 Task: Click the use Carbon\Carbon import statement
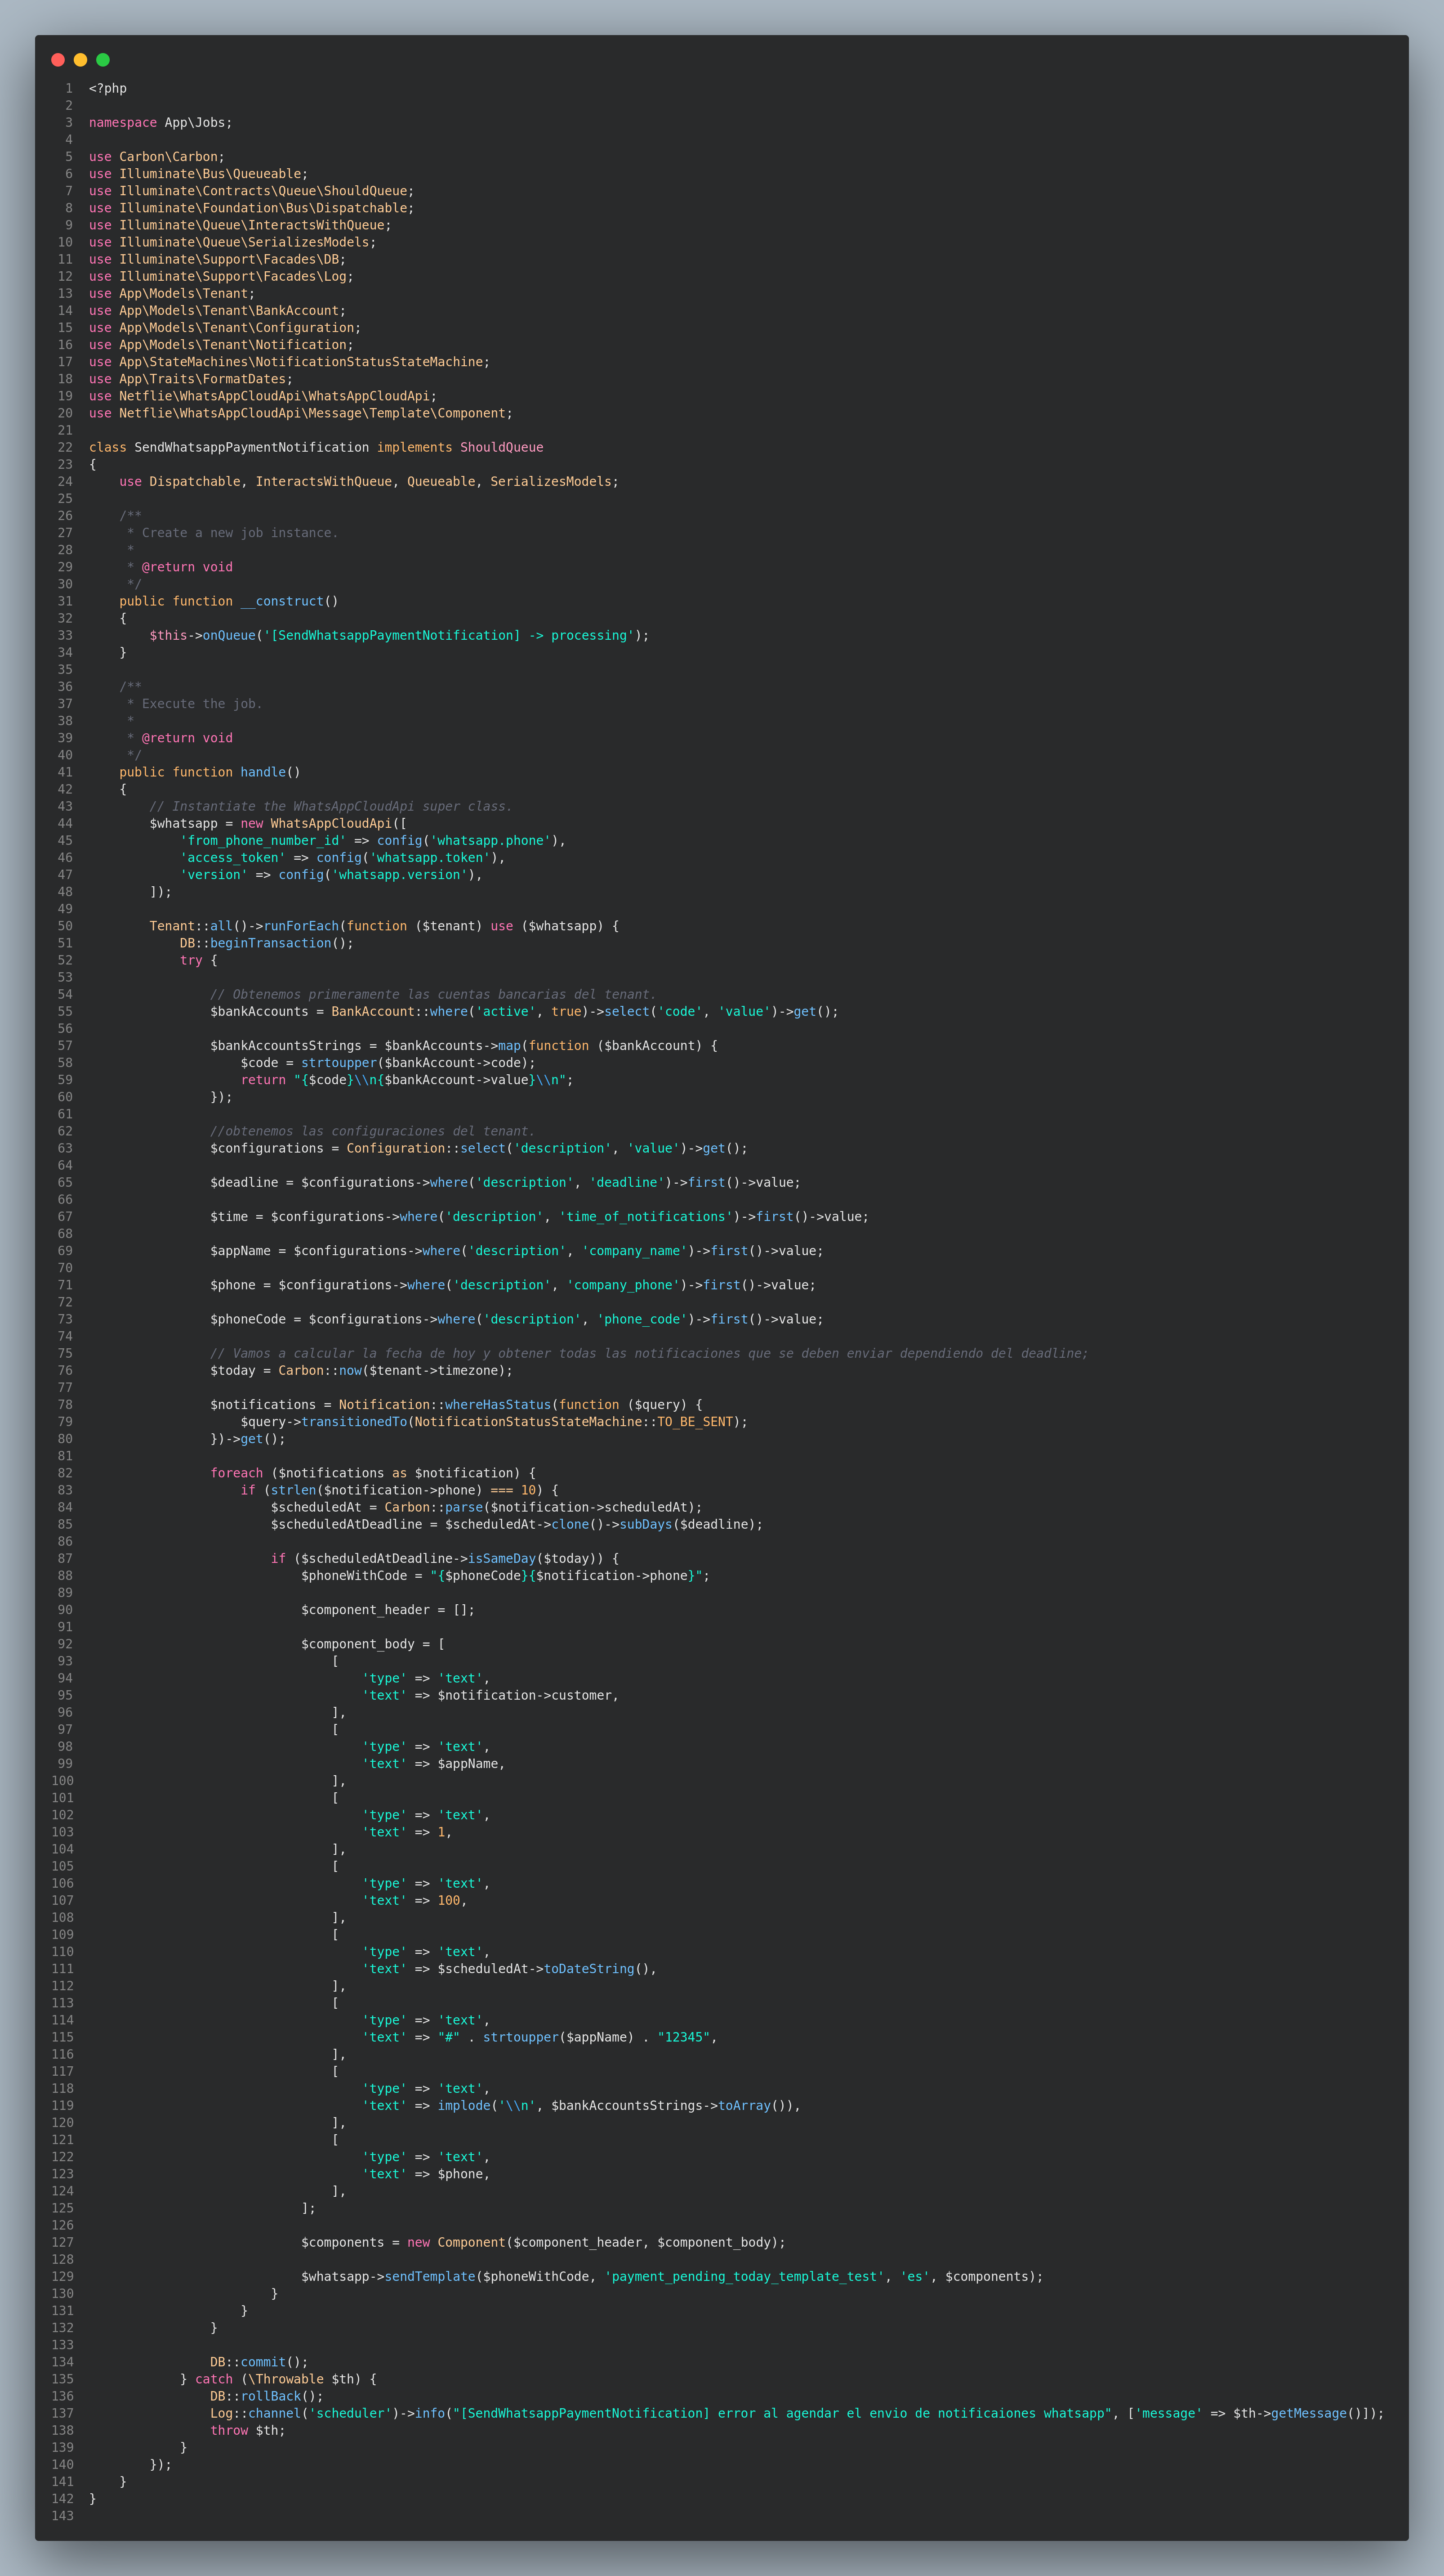pyautogui.click(x=155, y=156)
